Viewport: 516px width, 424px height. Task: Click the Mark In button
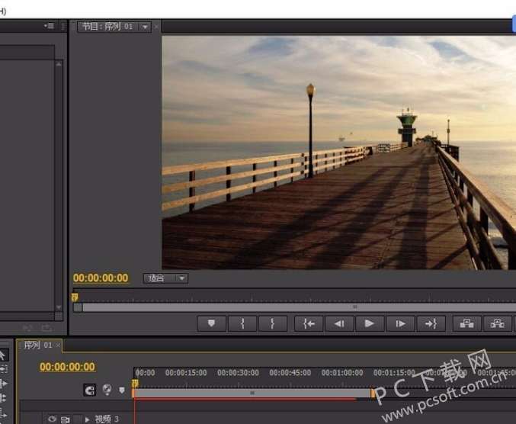(x=242, y=323)
